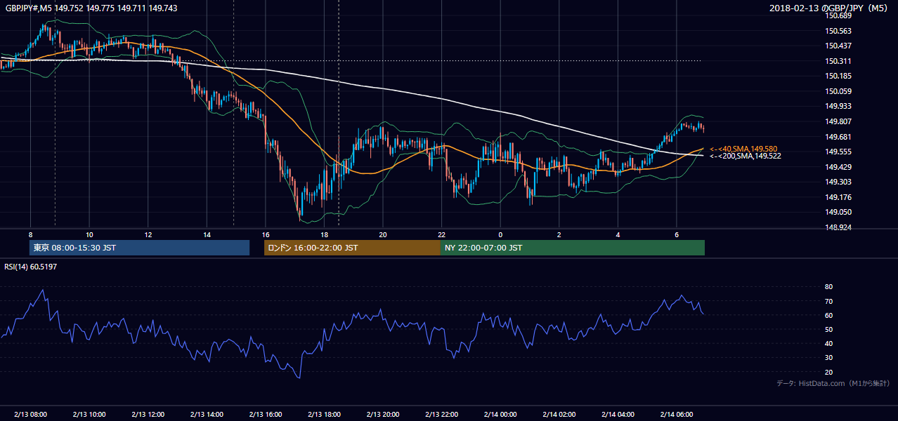The height and width of the screenshot is (421, 898).
Task: Click price axis label 150.689
Action: pos(839,16)
